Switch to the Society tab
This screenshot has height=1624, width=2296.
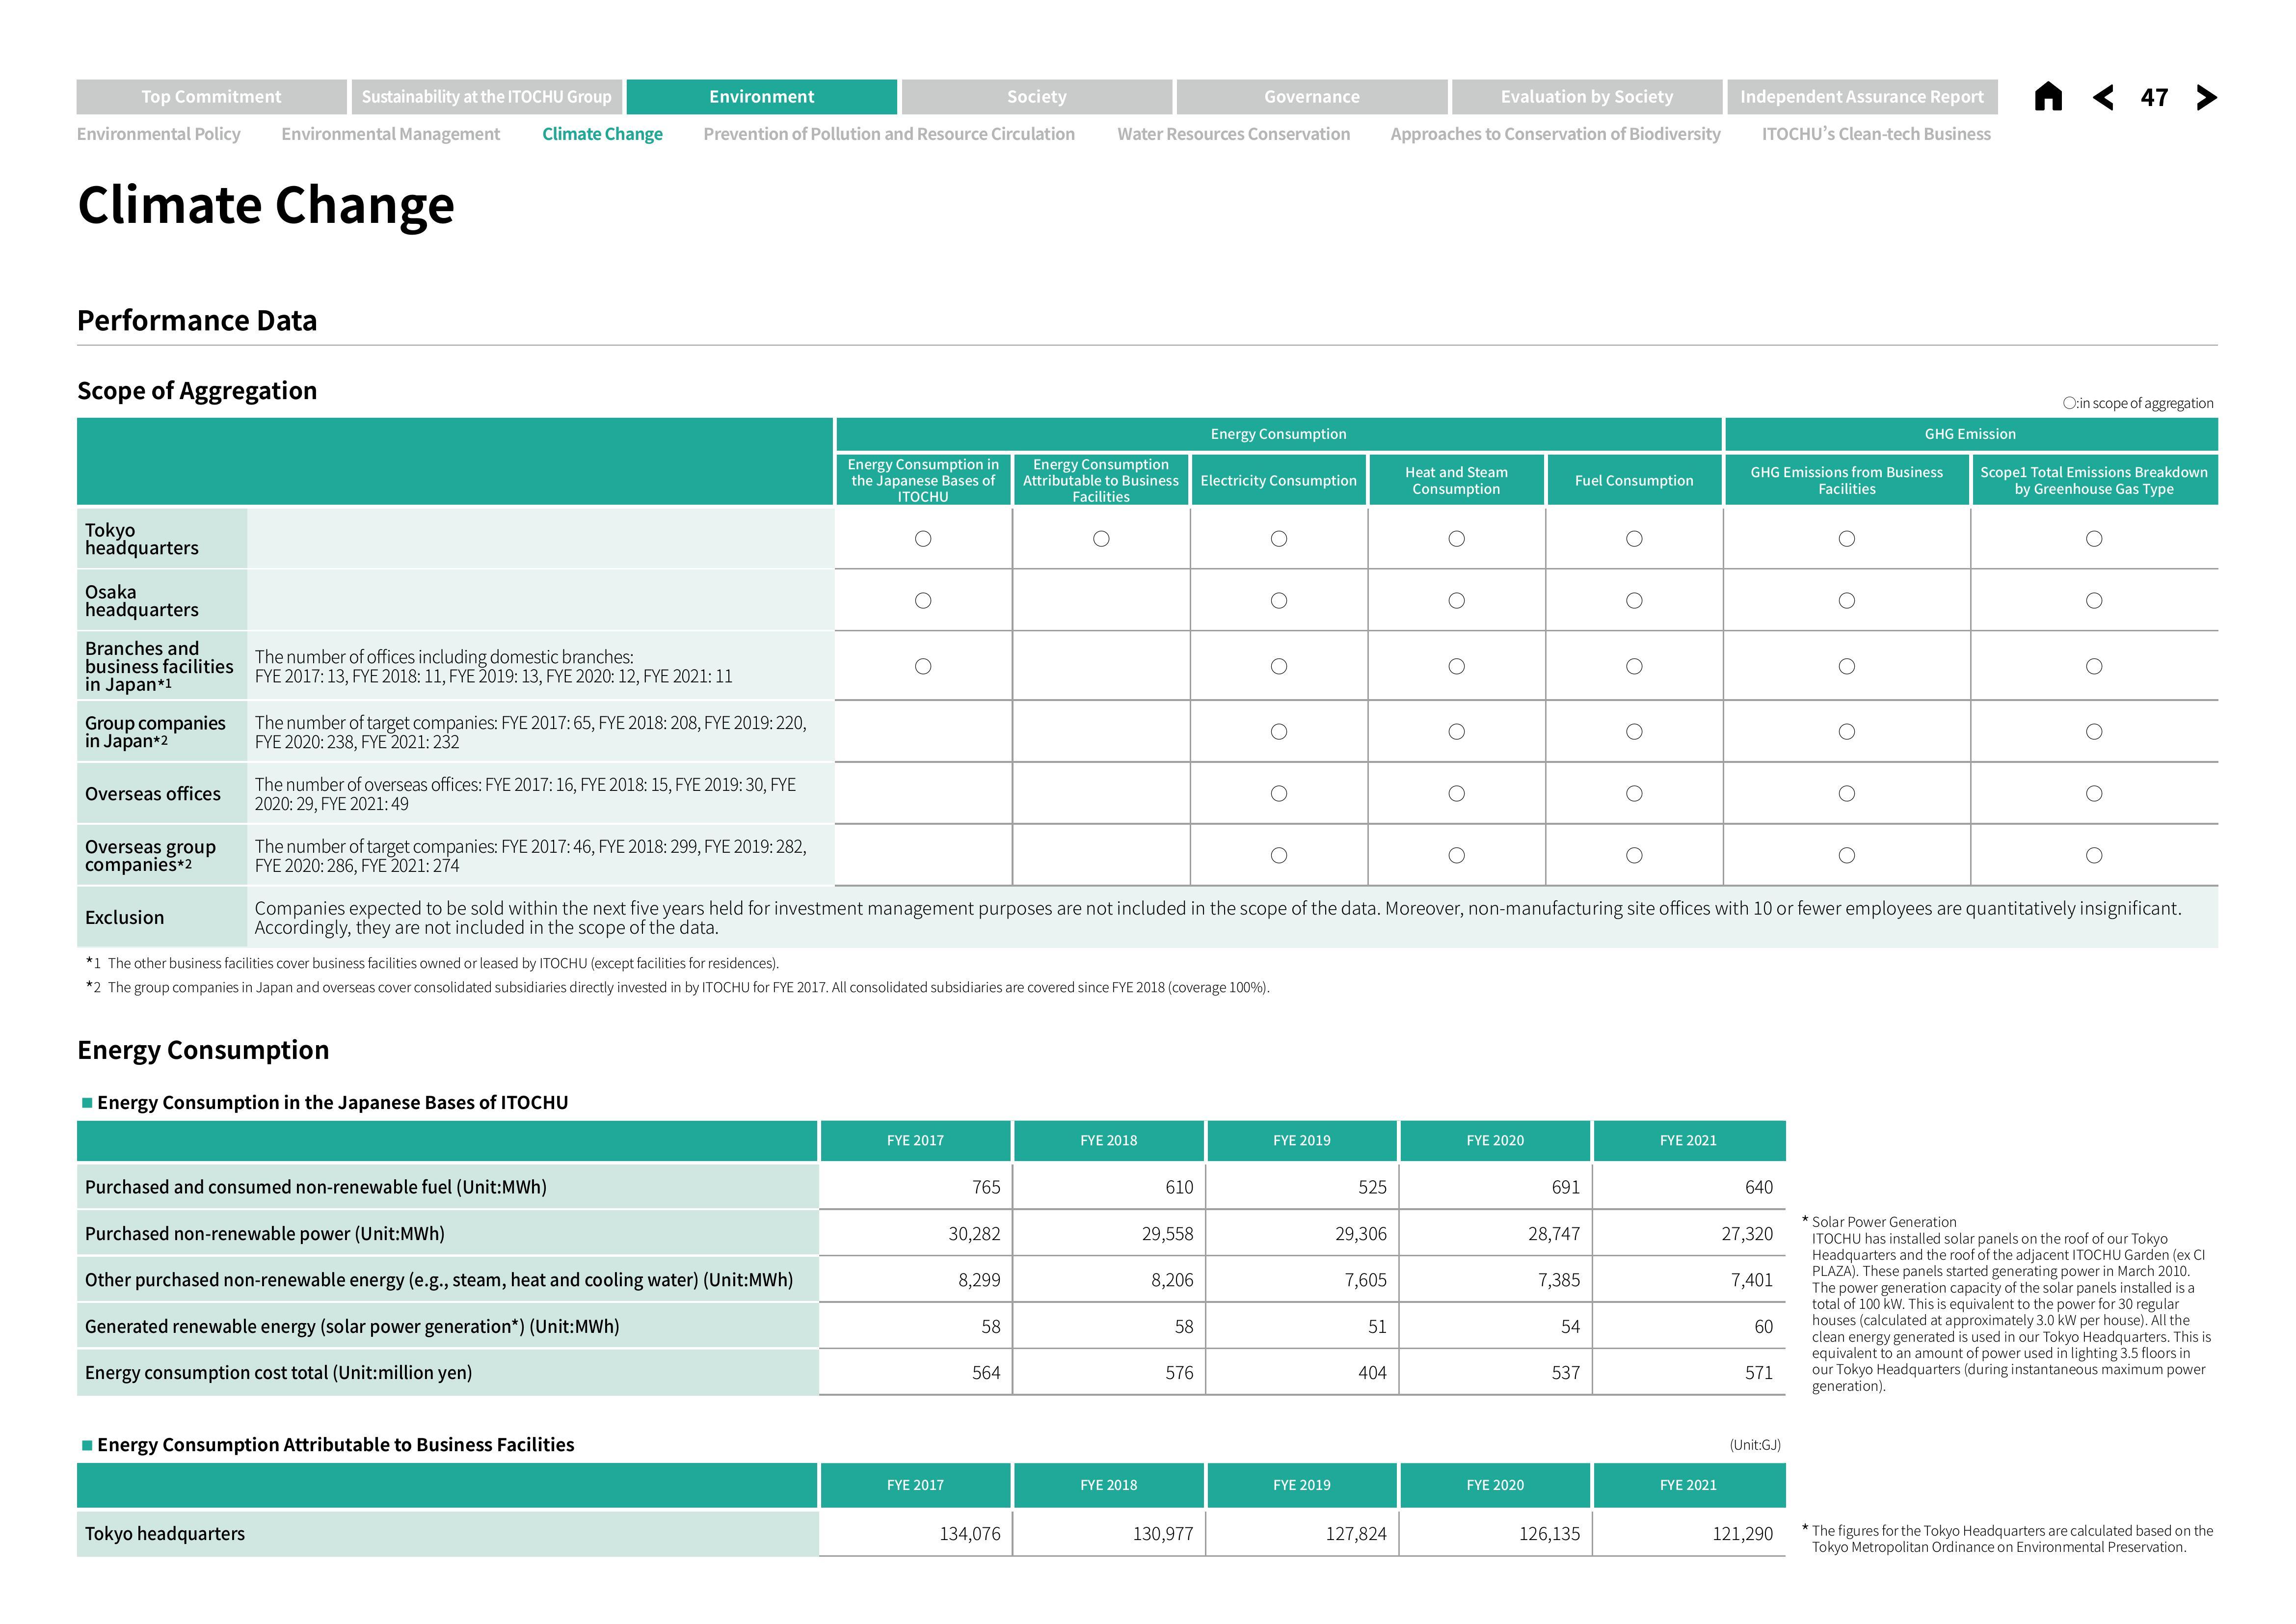tap(1037, 97)
